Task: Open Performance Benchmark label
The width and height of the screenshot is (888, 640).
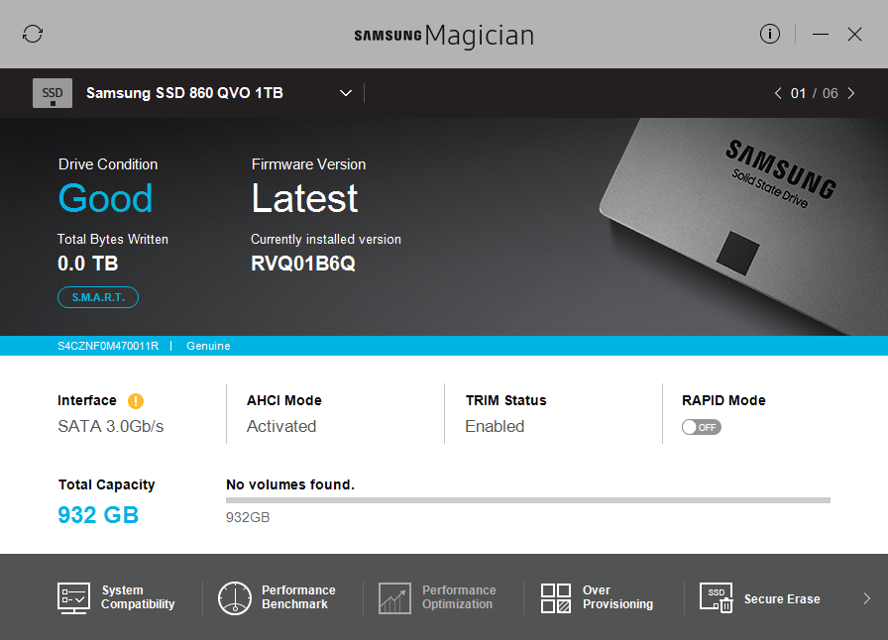Action: [x=298, y=597]
